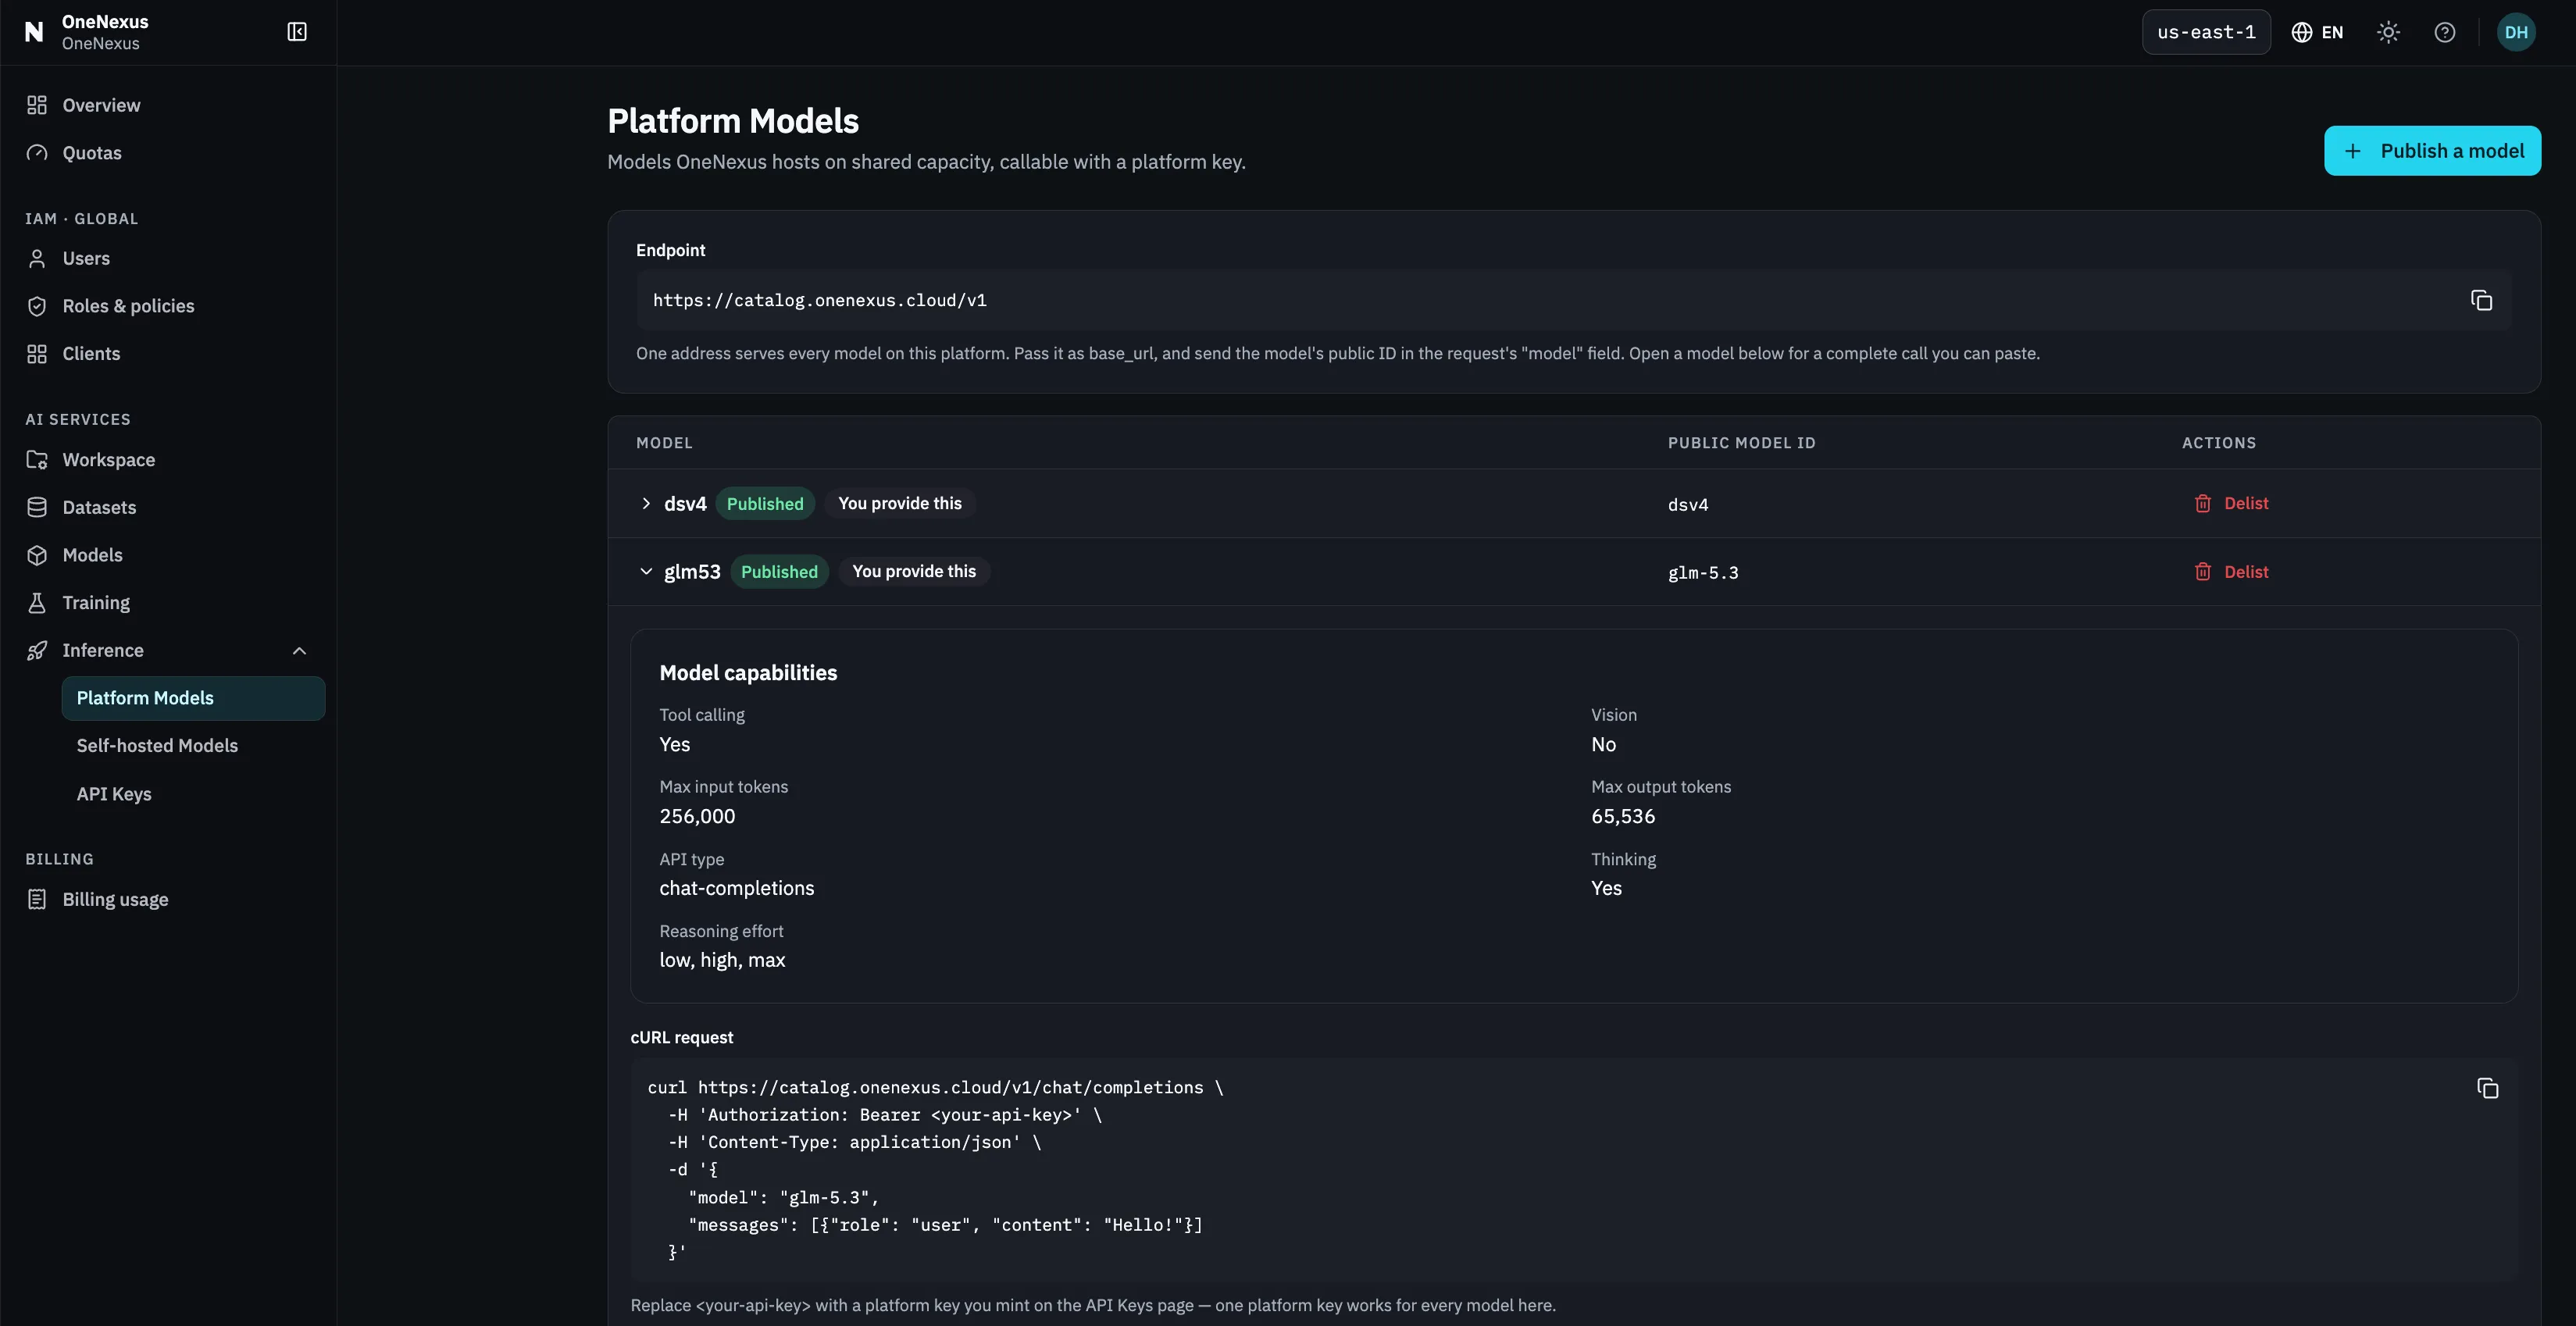This screenshot has height=1326, width=2576.
Task: Collapse the sidebar with the panel icon
Action: point(297,32)
